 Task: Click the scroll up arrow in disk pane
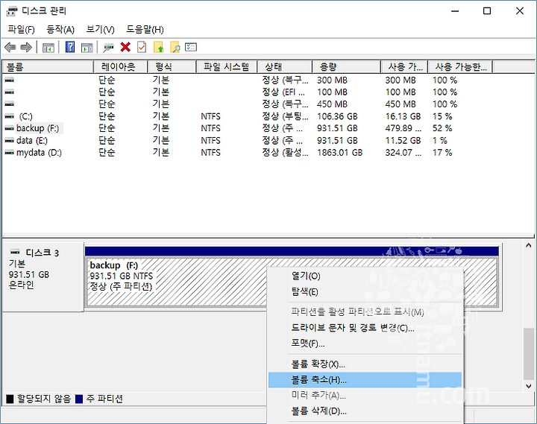pos(529,245)
